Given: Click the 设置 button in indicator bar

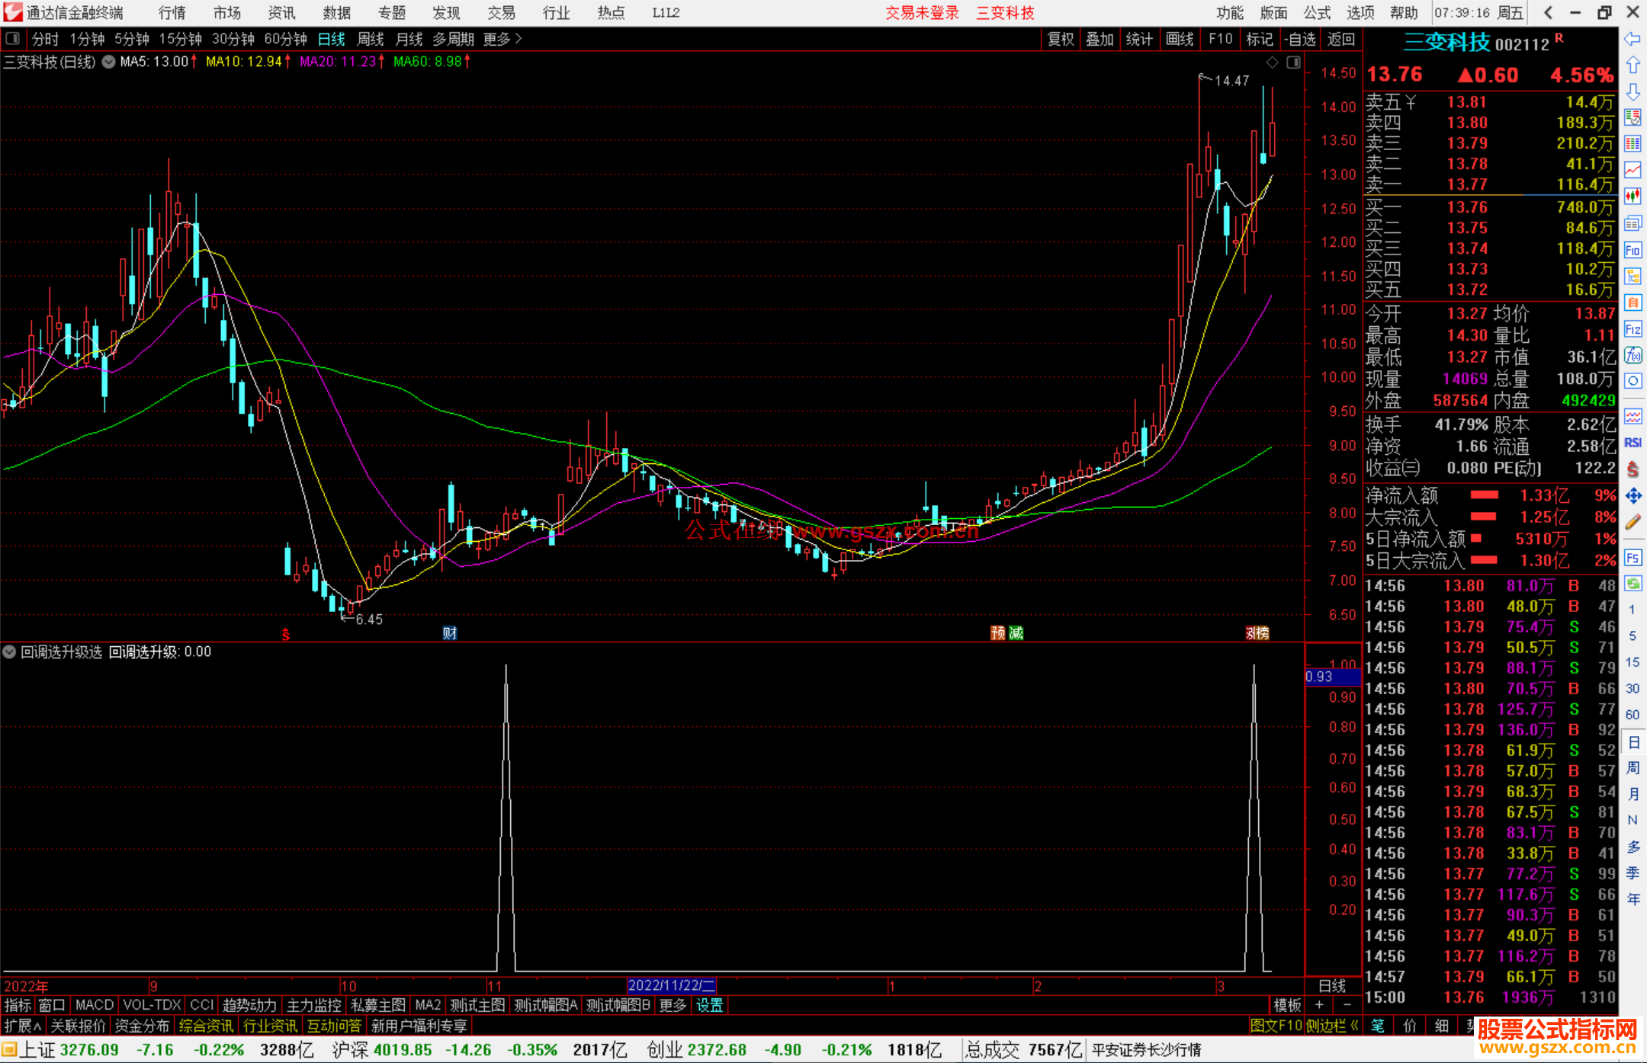Looking at the screenshot, I should point(709,1005).
